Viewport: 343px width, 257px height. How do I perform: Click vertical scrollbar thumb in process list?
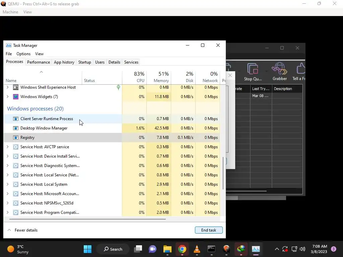click(x=223, y=173)
